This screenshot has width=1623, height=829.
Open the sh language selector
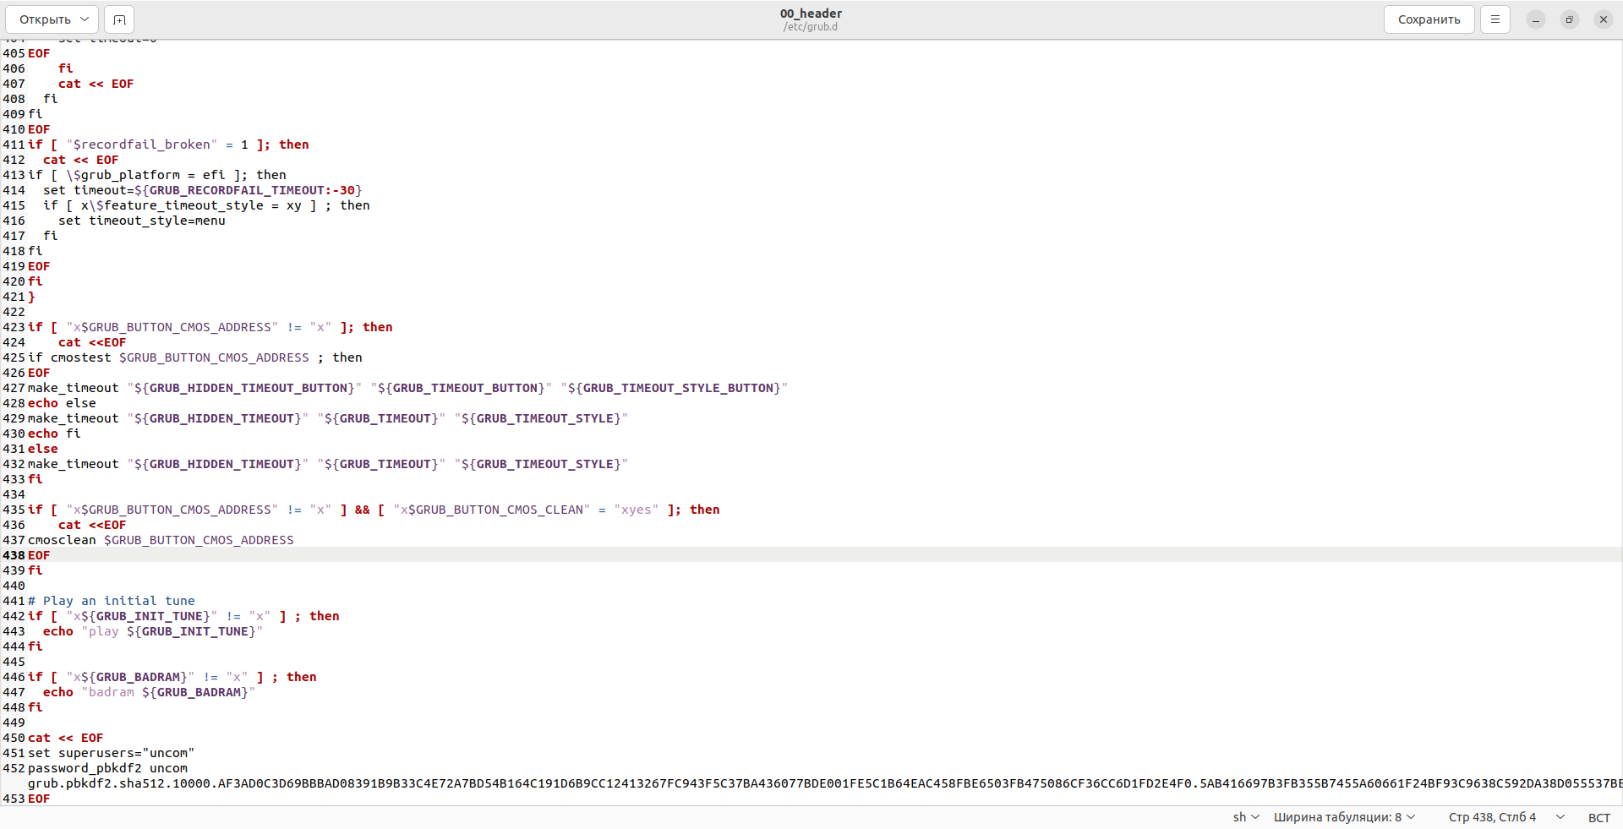click(x=1246, y=817)
